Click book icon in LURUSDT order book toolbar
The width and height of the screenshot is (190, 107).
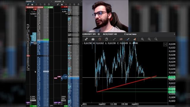coord(45,4)
